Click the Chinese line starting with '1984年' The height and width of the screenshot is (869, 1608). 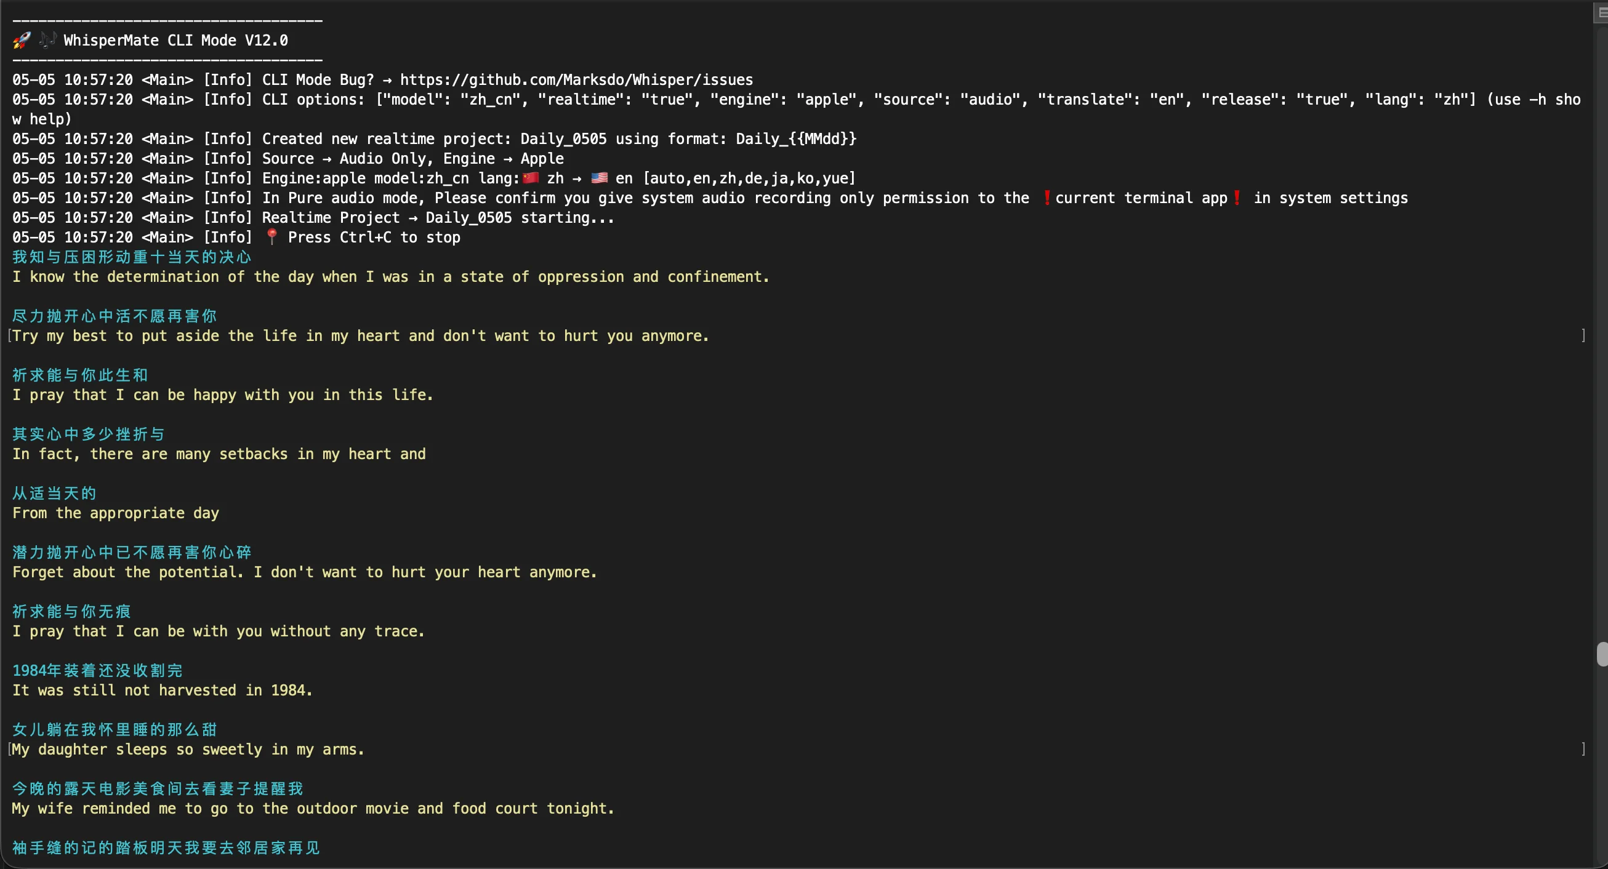[x=97, y=671]
